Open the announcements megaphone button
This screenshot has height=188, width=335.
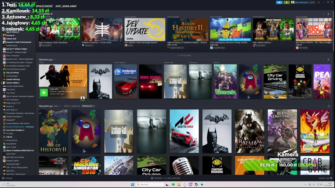tap(279, 2)
